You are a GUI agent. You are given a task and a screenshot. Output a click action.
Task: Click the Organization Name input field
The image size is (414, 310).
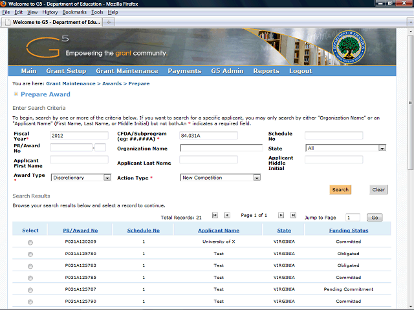[221, 148]
